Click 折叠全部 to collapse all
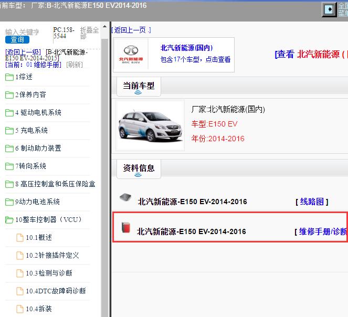This screenshot has height=317, width=348. [89, 33]
